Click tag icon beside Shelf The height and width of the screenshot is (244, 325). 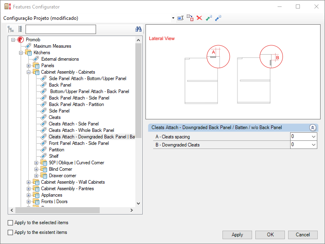click(43, 156)
